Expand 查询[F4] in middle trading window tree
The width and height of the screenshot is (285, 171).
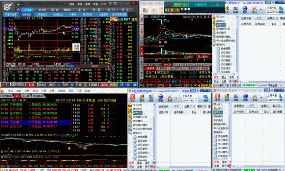136,133
